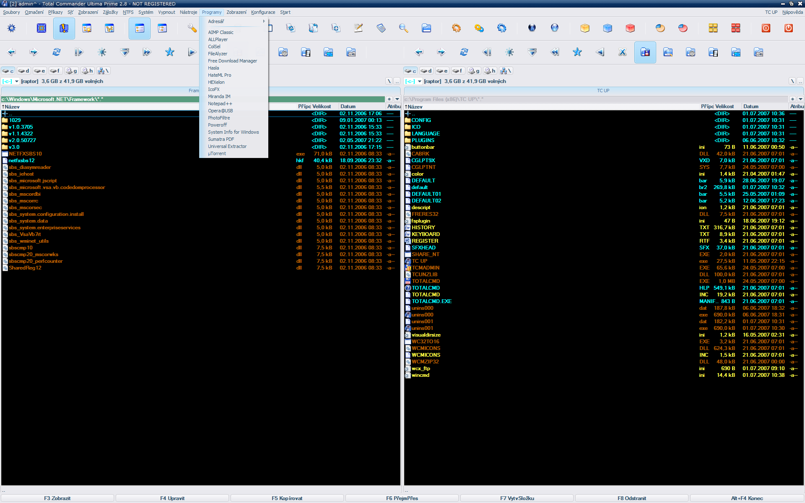This screenshot has height=503, width=805.
Task: Open the Soubory menu
Action: pyautogui.click(x=11, y=12)
